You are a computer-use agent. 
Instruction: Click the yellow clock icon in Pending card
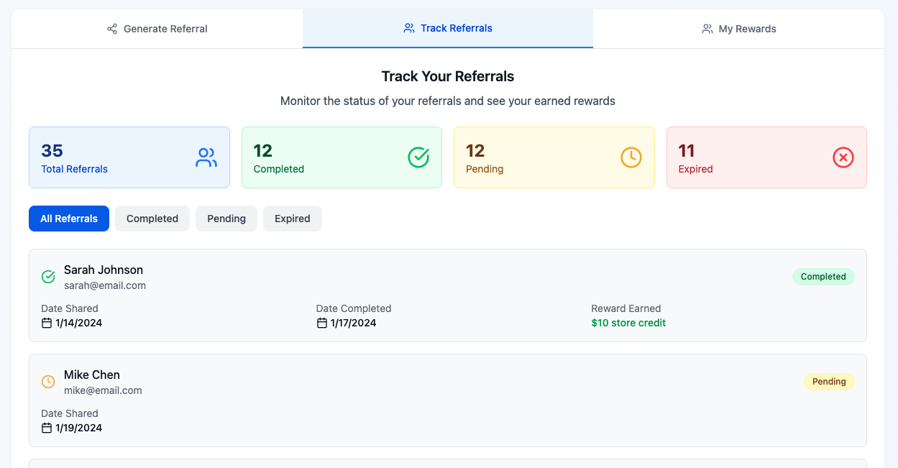[631, 157]
